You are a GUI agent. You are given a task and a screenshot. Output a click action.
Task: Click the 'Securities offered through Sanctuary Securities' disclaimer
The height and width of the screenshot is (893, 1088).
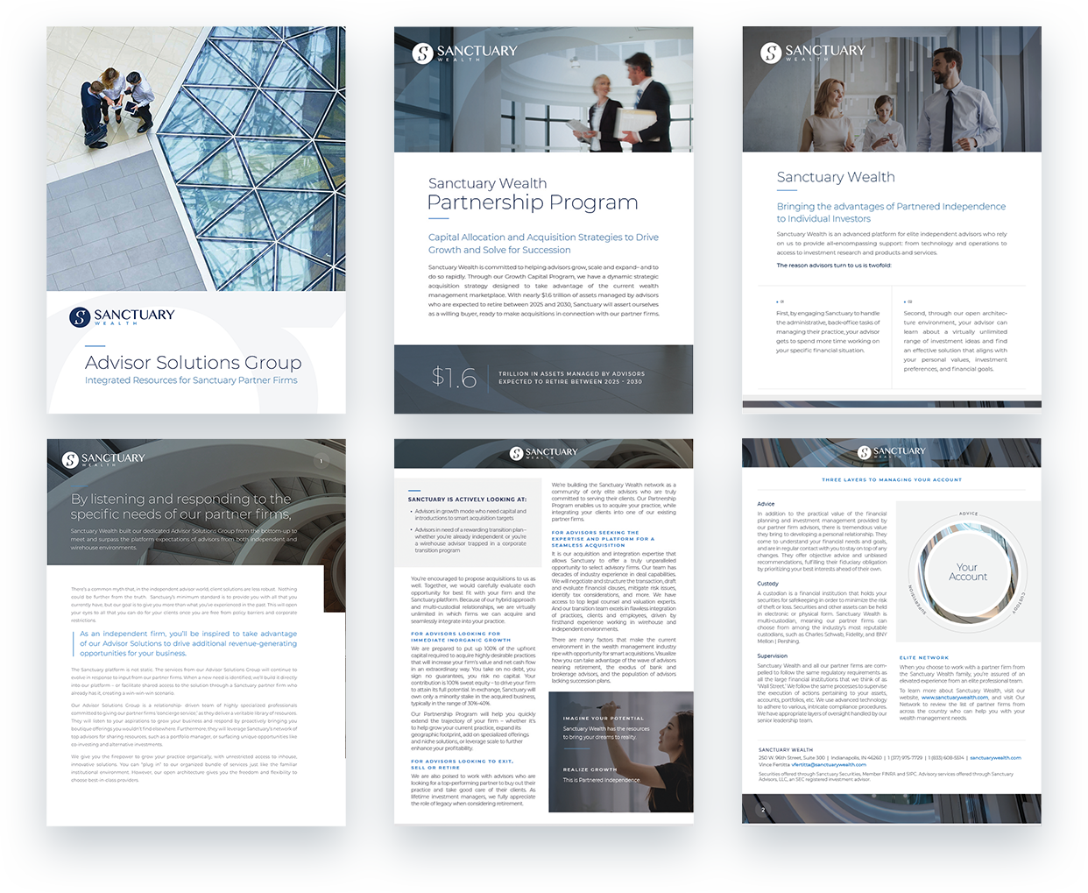(886, 776)
